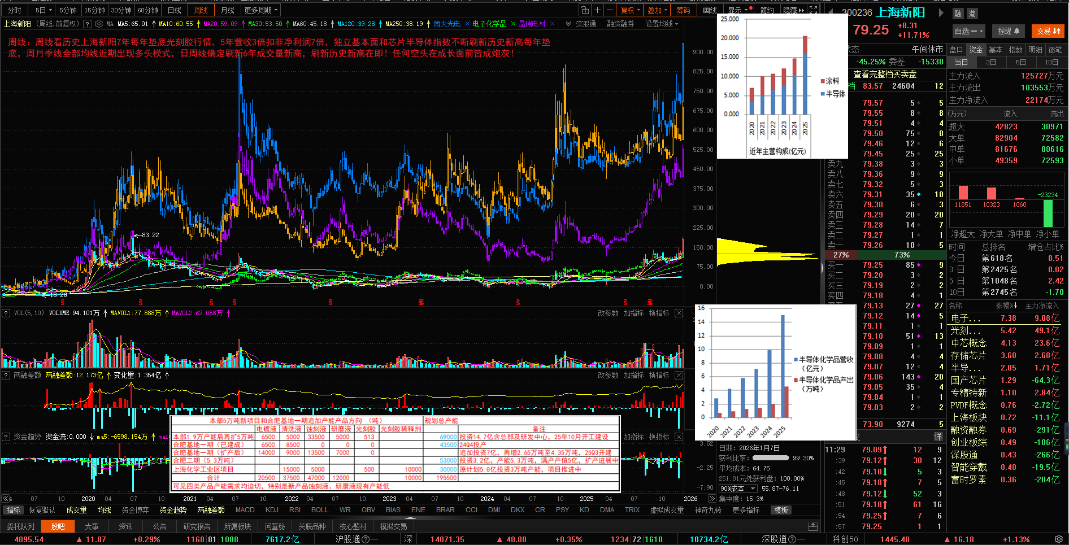Click the green 净小单 bar in flow chart
This screenshot has width=1069, height=545.
coord(1048,213)
